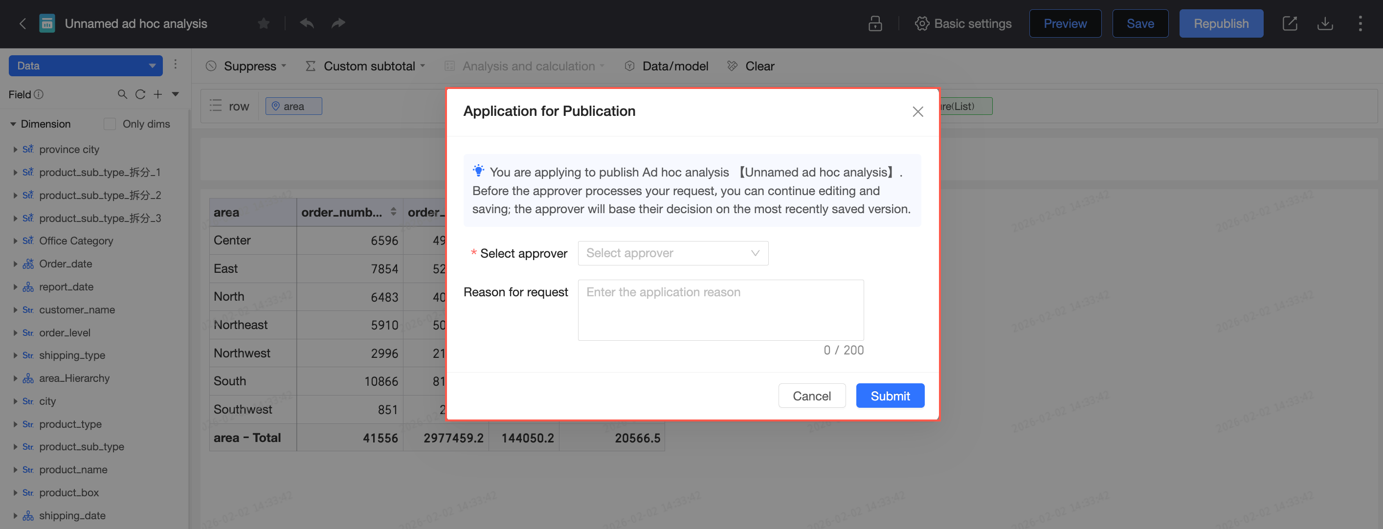1383x529 pixels.
Task: Expand the Order_date dimension
Action: (x=15, y=264)
